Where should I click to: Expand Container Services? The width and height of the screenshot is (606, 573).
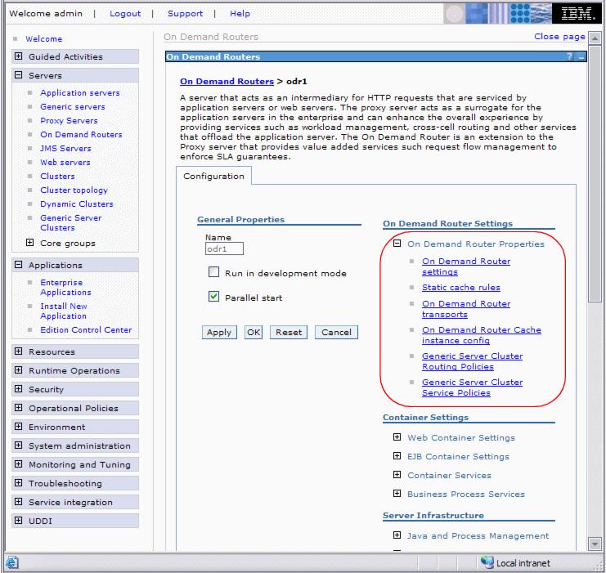click(x=397, y=474)
